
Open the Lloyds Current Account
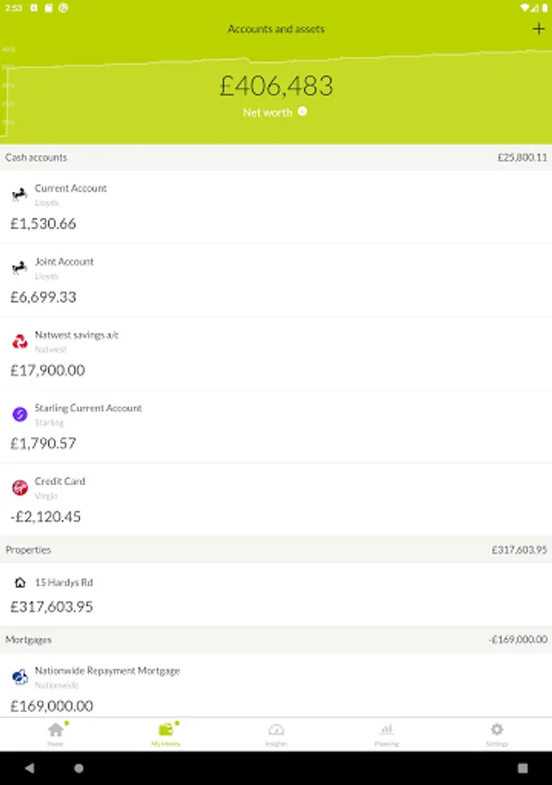[x=276, y=207]
